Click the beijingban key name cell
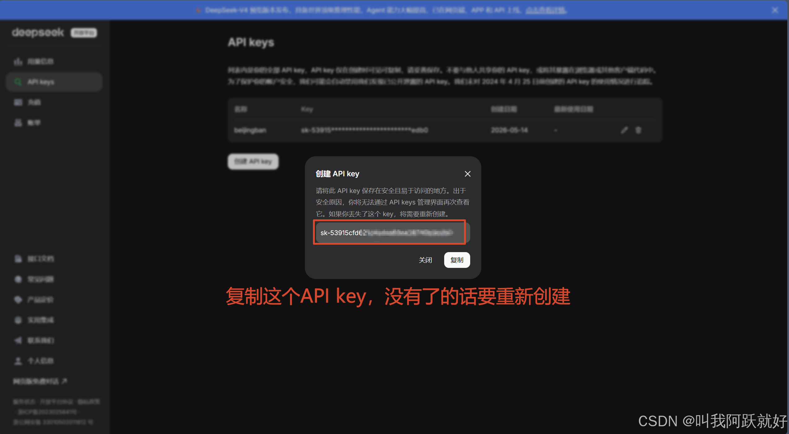Viewport: 789px width, 434px height. (x=250, y=130)
